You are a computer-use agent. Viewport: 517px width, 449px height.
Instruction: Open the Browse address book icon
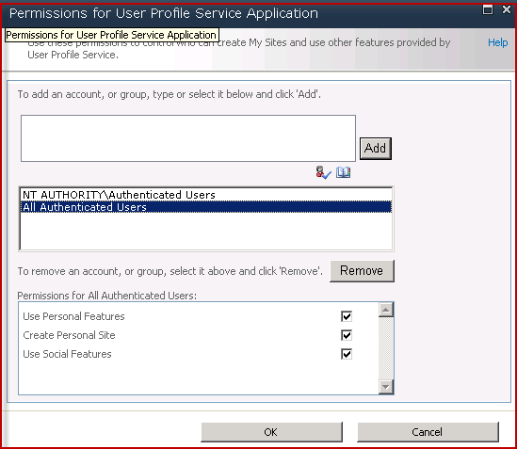(x=343, y=172)
